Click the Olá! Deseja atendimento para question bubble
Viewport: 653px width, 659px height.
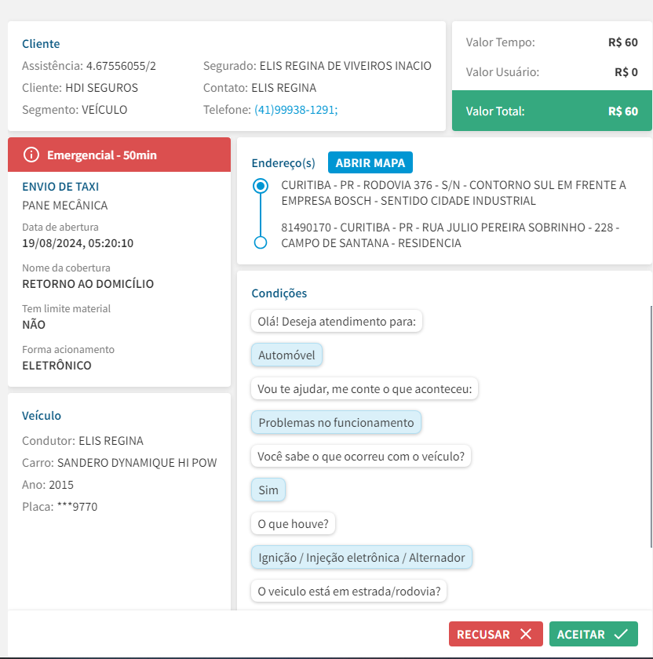[336, 322]
